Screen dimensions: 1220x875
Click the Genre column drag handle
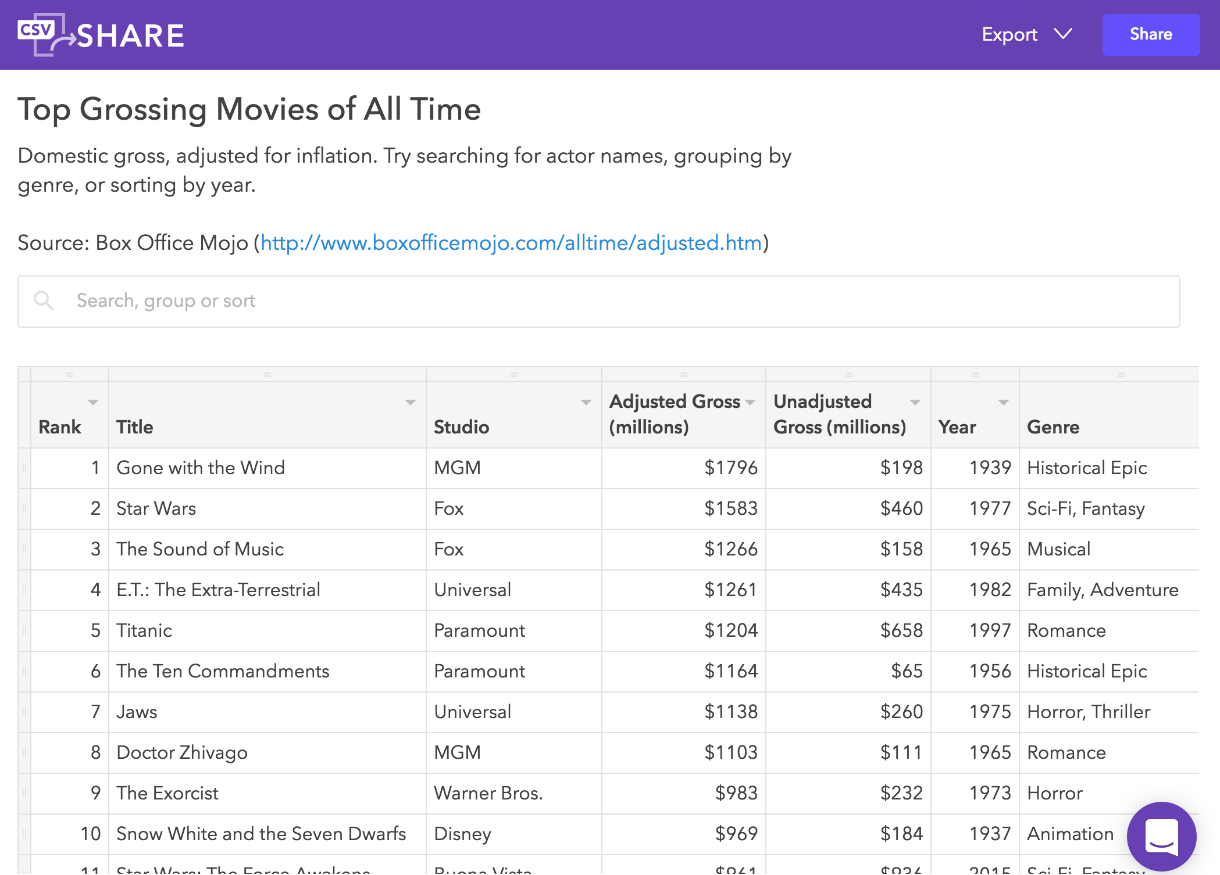tap(1121, 375)
